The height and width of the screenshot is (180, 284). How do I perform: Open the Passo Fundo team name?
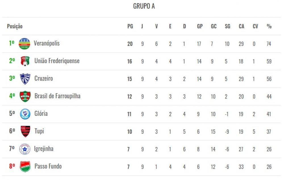click(x=48, y=166)
